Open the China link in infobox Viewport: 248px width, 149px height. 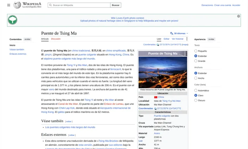pyautogui.click(x=161, y=97)
